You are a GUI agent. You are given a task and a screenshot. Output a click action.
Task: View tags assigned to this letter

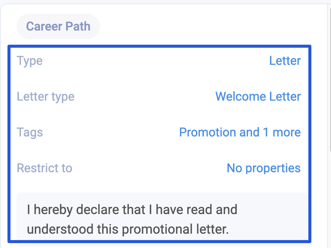240,132
